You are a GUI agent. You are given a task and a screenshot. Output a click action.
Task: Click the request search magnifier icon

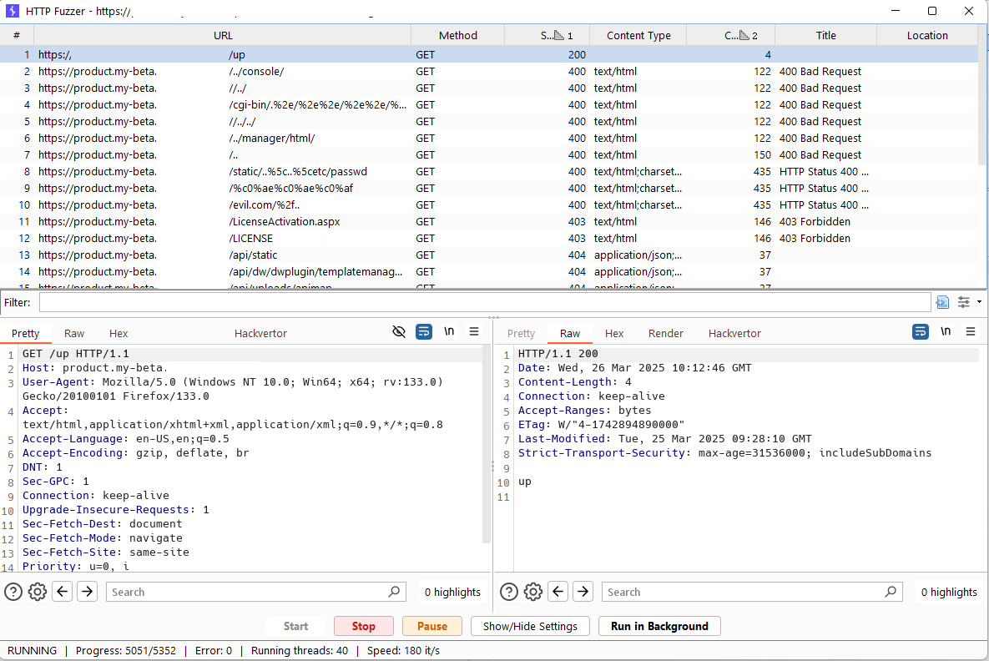pos(394,592)
